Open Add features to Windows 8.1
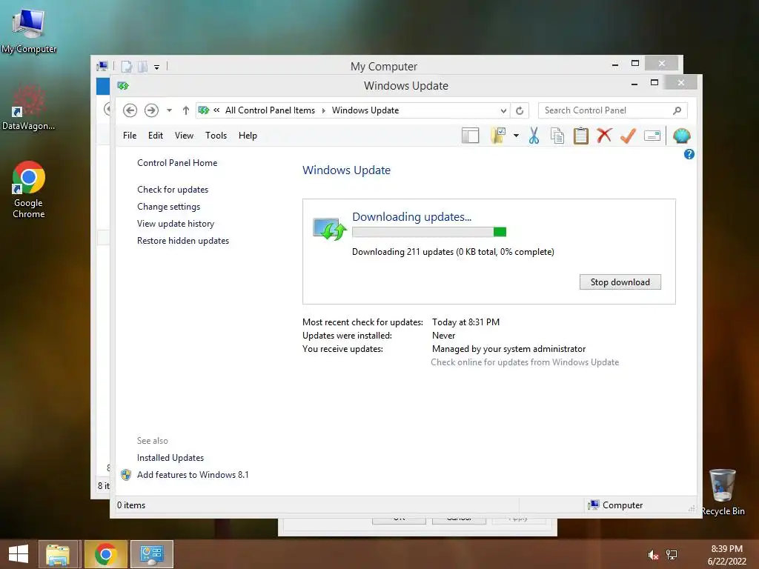 [x=193, y=475]
